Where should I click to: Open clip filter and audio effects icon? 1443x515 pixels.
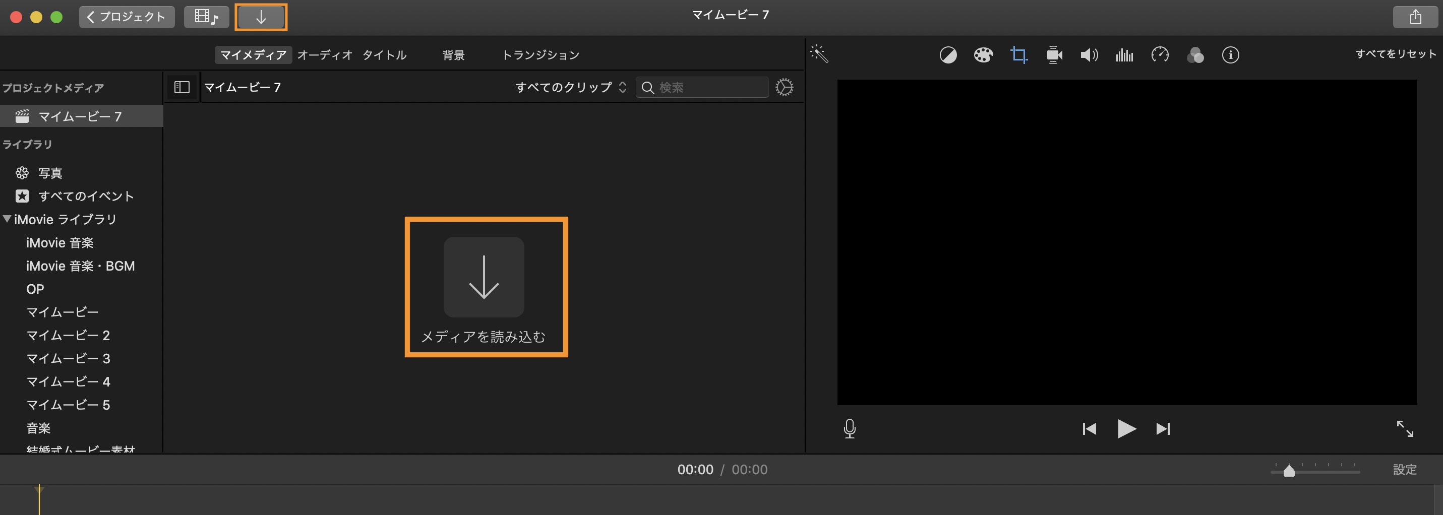1195,55
